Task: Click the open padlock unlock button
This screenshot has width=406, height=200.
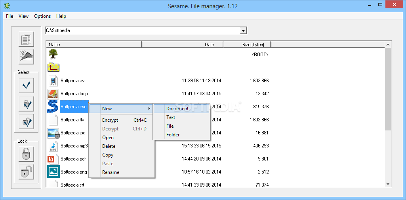Action: coord(26,172)
